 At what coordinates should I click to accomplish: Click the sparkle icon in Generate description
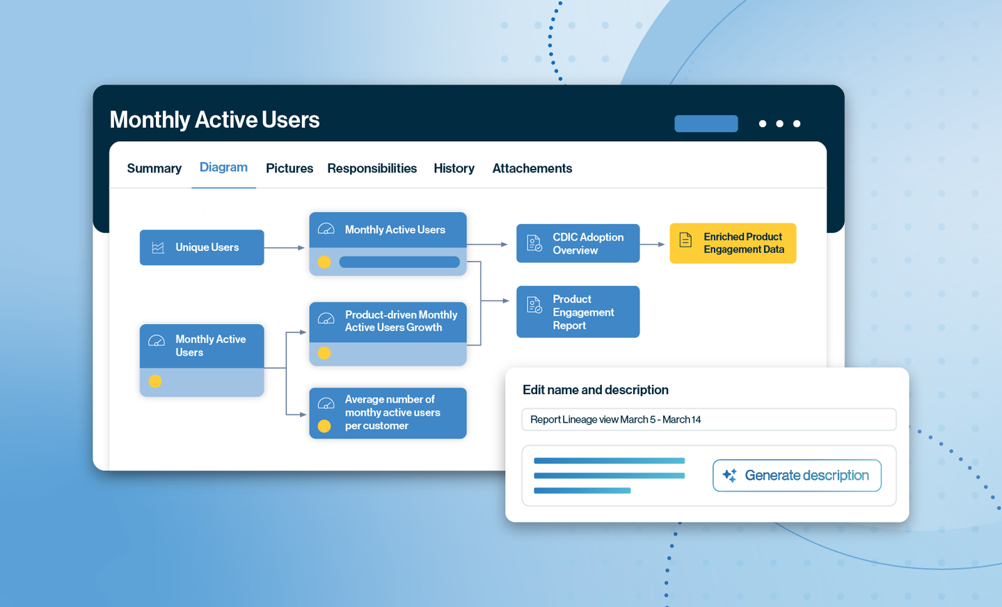point(729,476)
